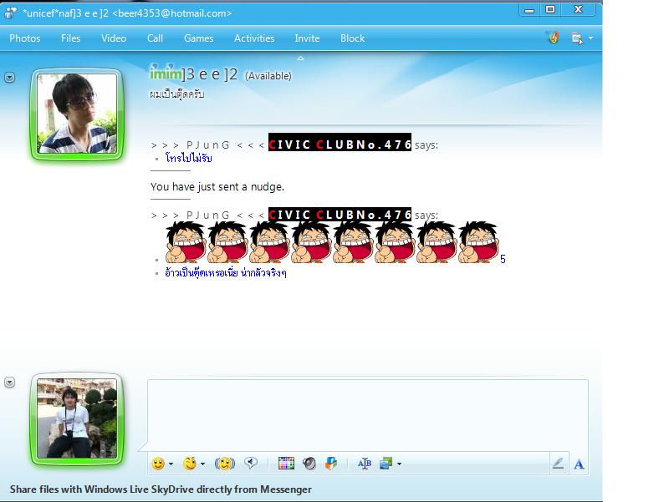Click the voice clip icon
This screenshot has height=502, width=669.
coord(250,464)
